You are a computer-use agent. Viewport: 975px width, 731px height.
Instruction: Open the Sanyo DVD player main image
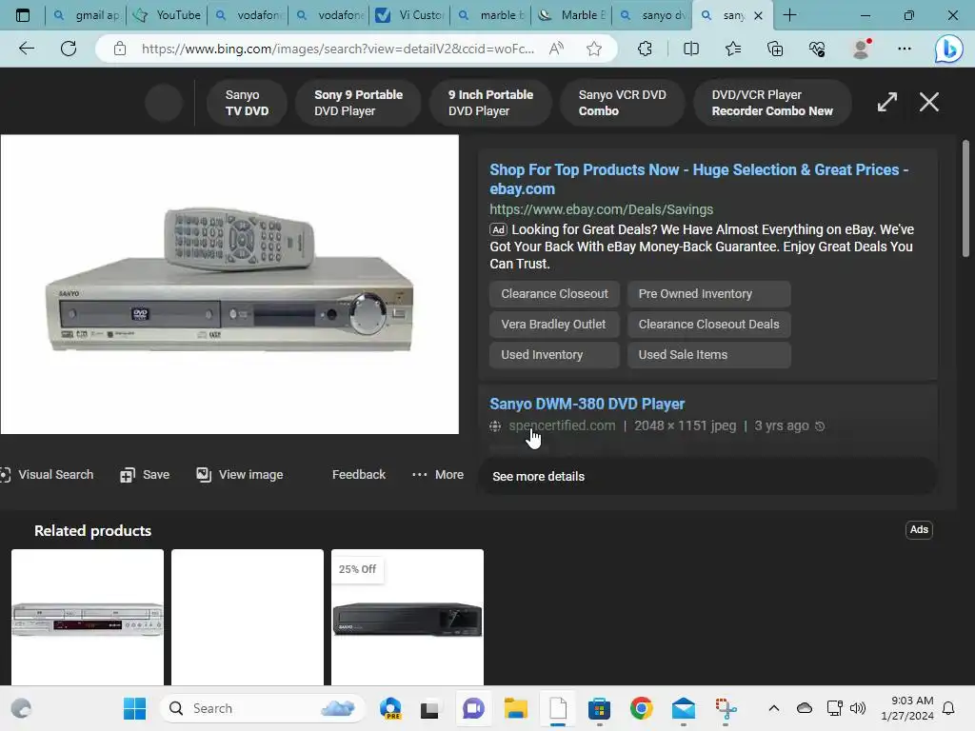(229, 284)
